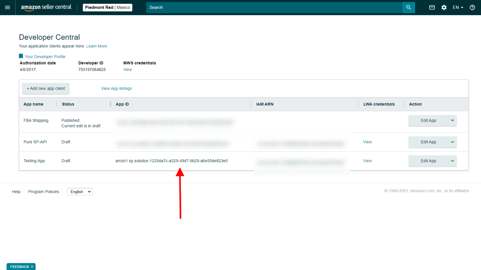Click the LWA credentials column header
This screenshot has width=481, height=270.
click(x=379, y=104)
